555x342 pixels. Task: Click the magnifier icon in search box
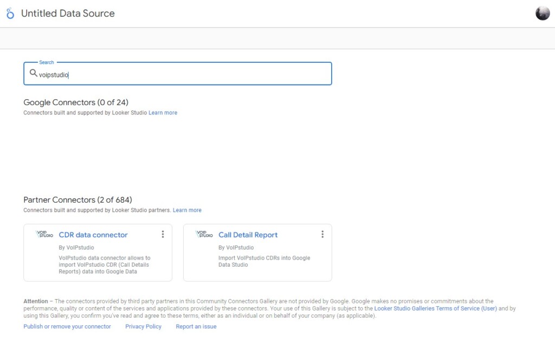[x=33, y=73]
